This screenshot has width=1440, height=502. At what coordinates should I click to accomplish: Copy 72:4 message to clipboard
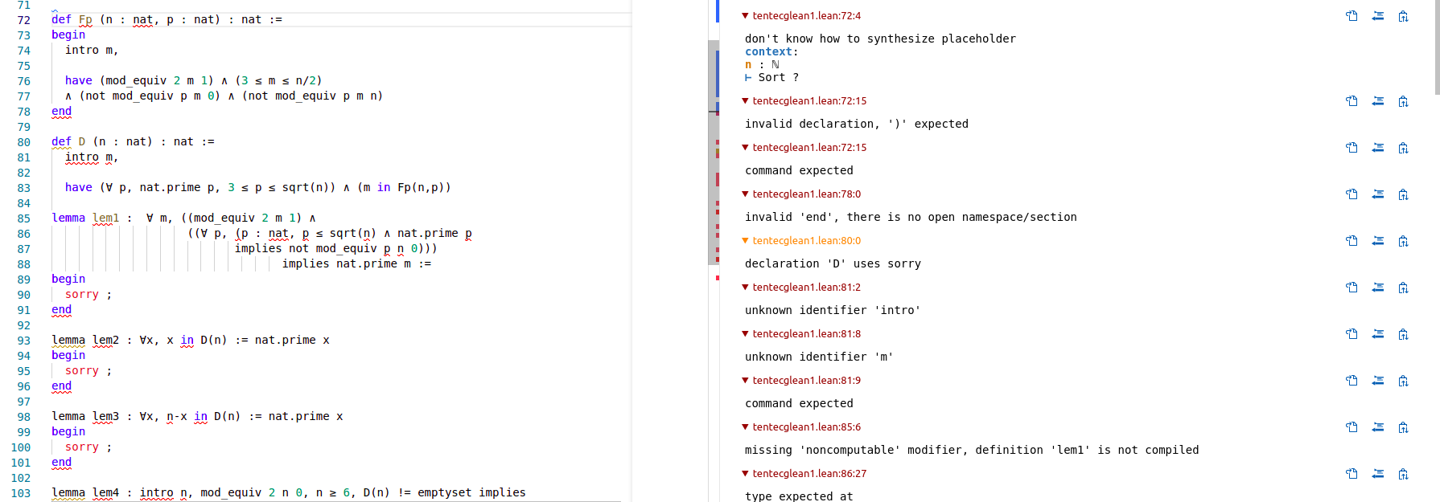(x=1403, y=16)
